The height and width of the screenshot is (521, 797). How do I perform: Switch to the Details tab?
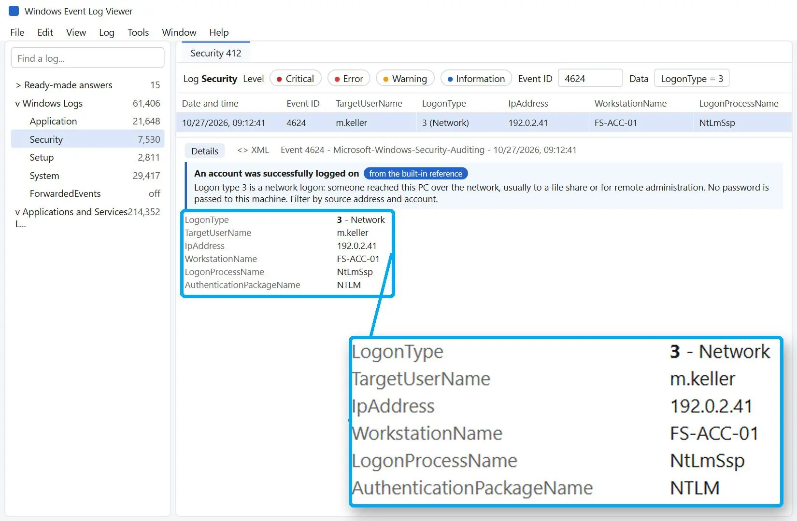tap(205, 151)
